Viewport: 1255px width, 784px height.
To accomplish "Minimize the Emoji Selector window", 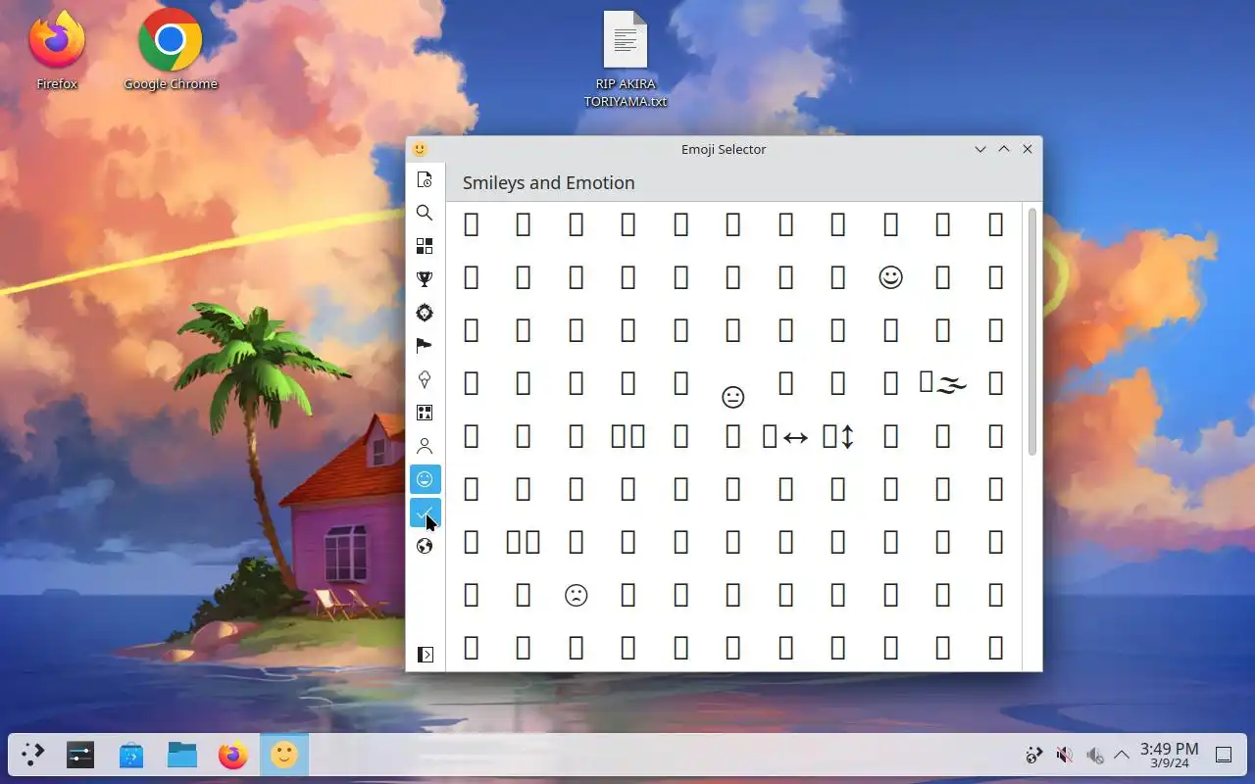I will 980,149.
